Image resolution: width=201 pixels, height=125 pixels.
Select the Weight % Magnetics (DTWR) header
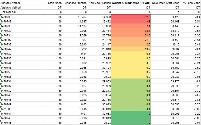131,3
